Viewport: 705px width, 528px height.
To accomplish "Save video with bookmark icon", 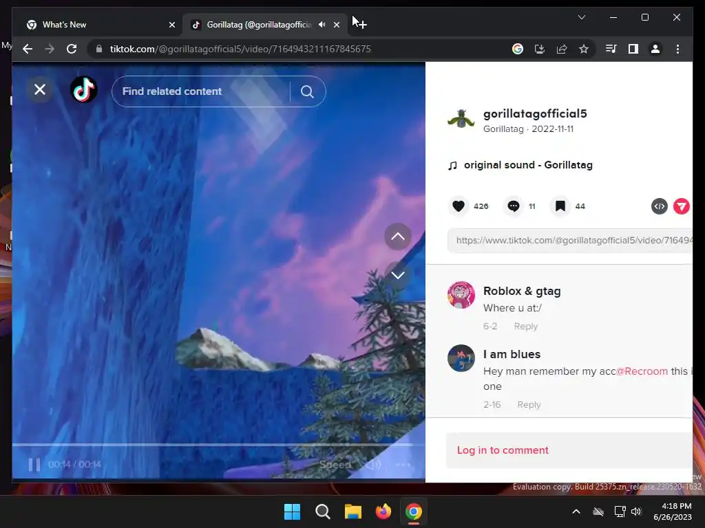I will tap(560, 206).
